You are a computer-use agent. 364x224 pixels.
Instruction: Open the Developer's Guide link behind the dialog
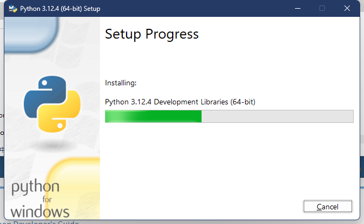43,222
